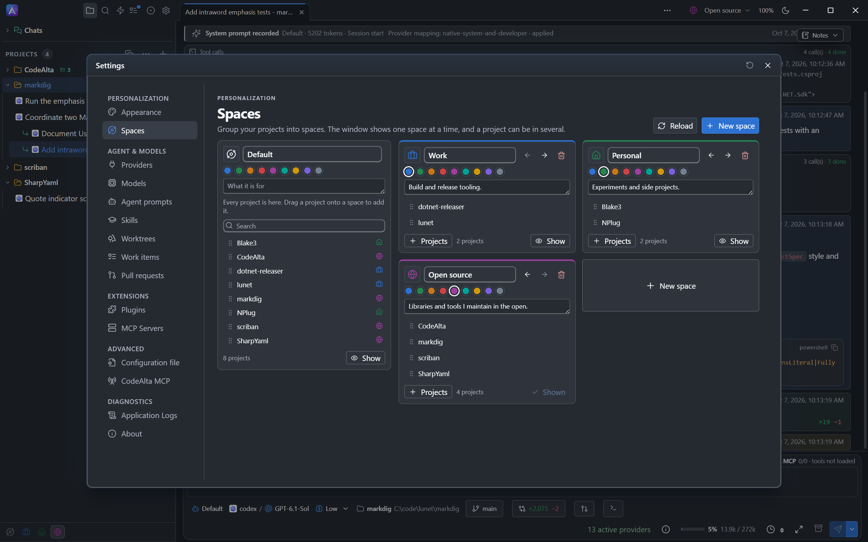This screenshot has width=868, height=542.
Task: Move the Open source space left arrow
Action: (527, 275)
